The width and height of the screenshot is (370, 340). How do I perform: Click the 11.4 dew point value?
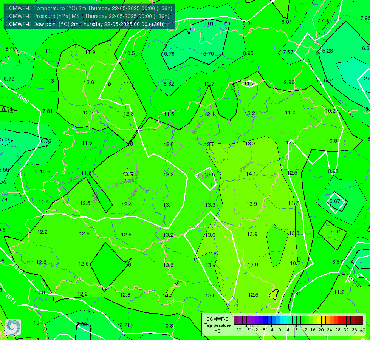(x=44, y=202)
